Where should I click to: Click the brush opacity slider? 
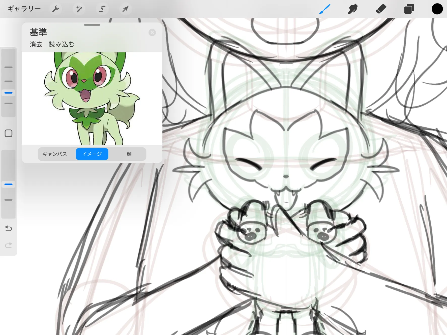9,184
